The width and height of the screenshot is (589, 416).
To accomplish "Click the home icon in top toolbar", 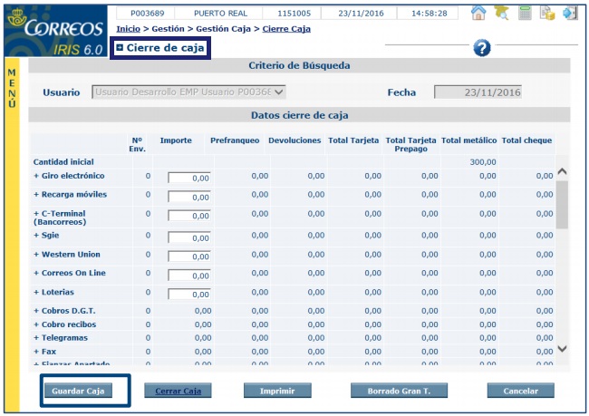I will (478, 14).
